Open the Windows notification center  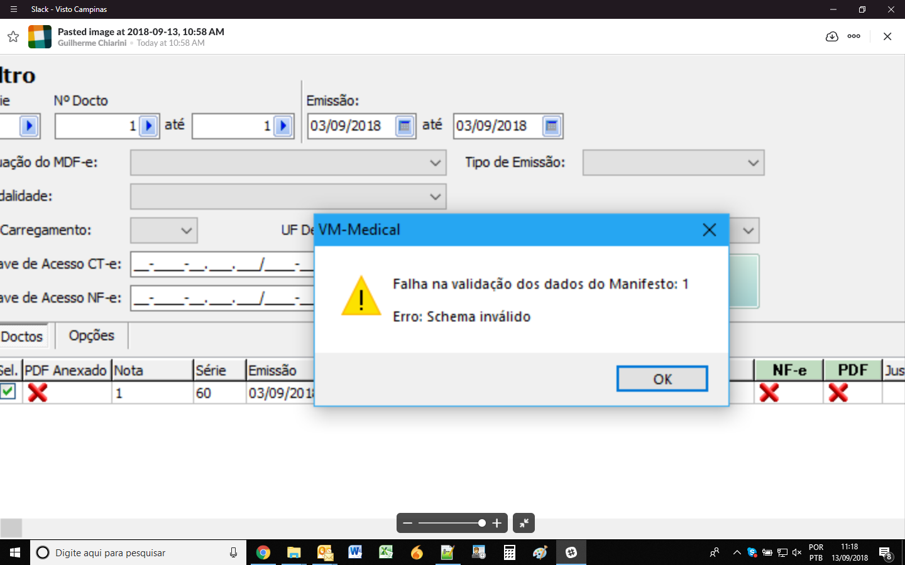(x=886, y=553)
